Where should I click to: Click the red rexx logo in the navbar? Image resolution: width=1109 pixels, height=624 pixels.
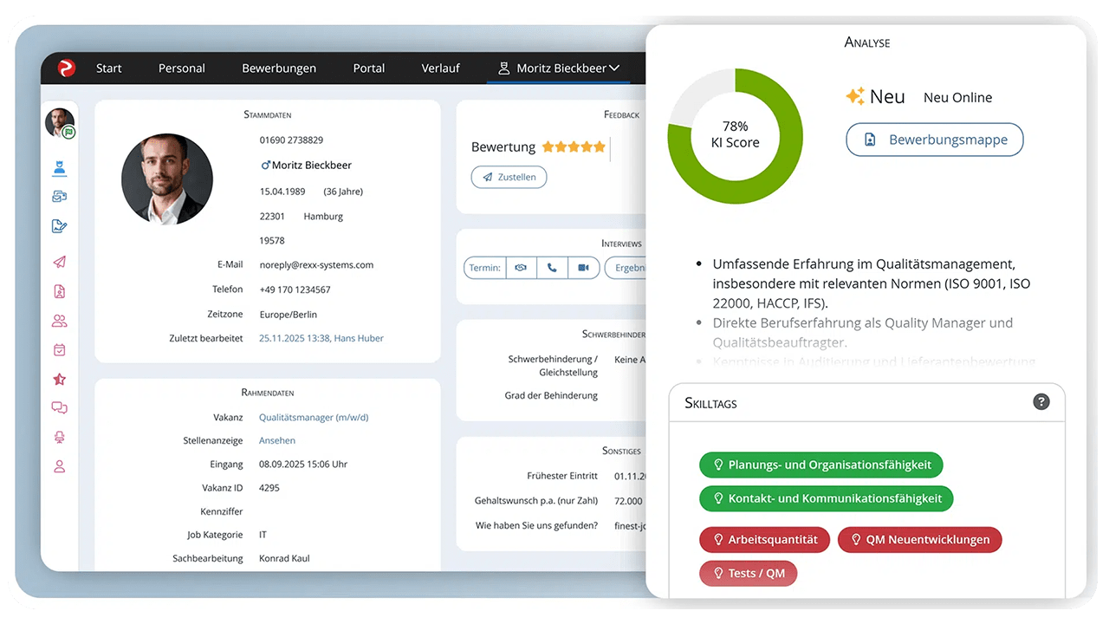click(67, 68)
